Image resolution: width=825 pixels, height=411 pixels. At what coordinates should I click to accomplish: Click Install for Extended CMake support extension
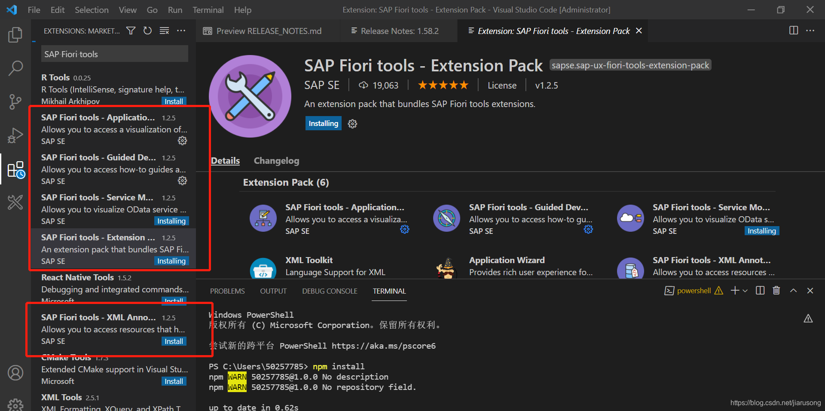point(174,381)
